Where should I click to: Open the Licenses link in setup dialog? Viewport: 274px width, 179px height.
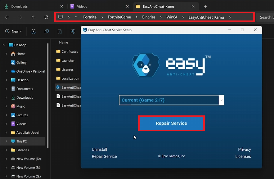pyautogui.click(x=243, y=156)
